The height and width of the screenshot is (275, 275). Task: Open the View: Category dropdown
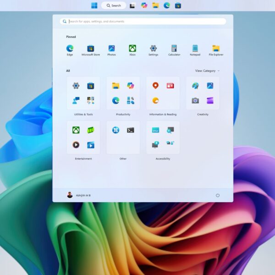(207, 71)
